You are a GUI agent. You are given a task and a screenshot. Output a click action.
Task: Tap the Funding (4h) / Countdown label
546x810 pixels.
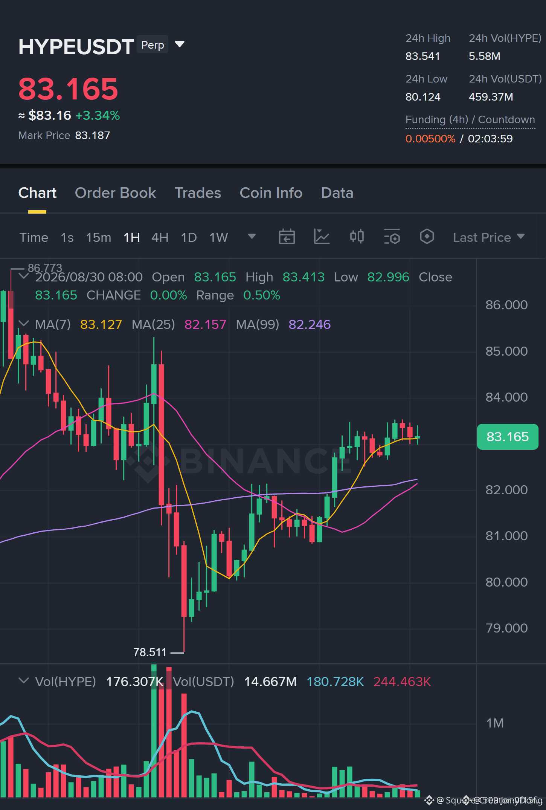[470, 119]
